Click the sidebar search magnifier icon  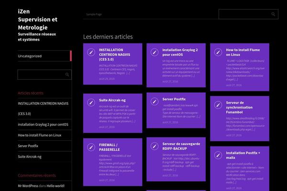tap(67, 74)
